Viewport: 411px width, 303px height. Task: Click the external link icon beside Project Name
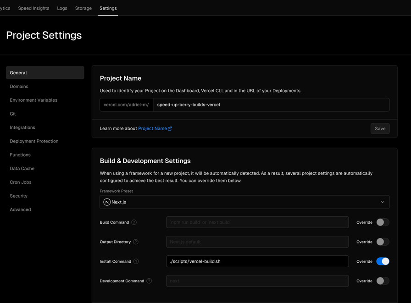click(x=170, y=128)
